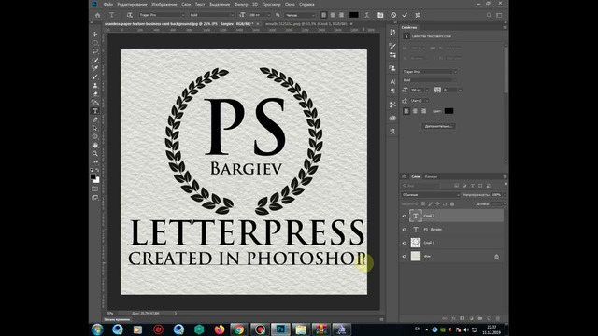Hide the top text layer Слой 2
Image resolution: width=598 pixels, height=336 pixels.
(405, 216)
